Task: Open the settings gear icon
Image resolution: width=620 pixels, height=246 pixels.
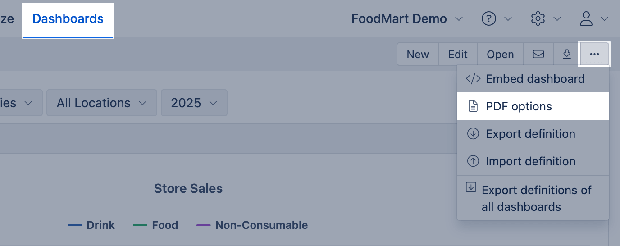Action: tap(538, 18)
